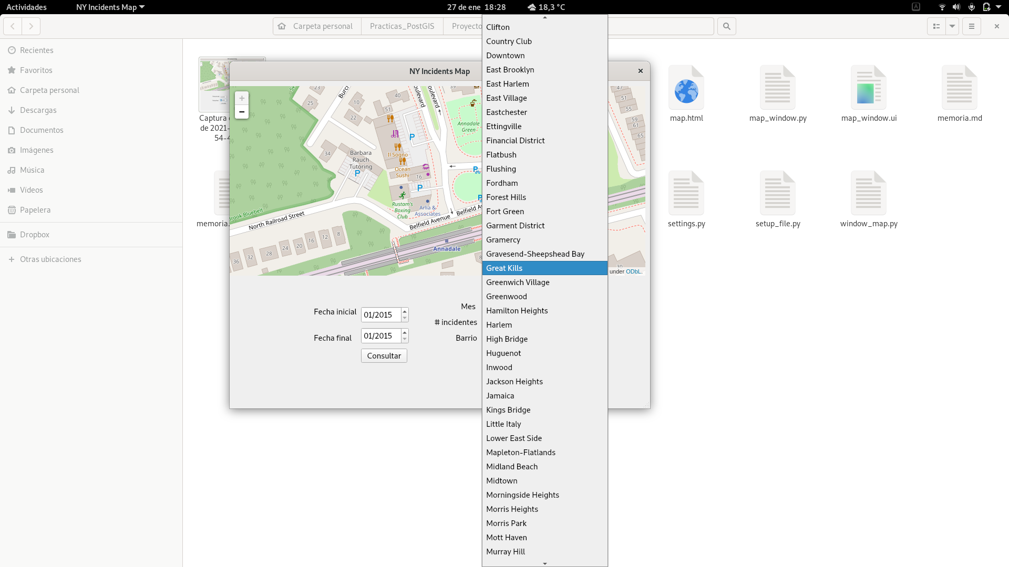Click the Fecha inicial date field
Screen dimensions: 1009x567
[x=380, y=315]
